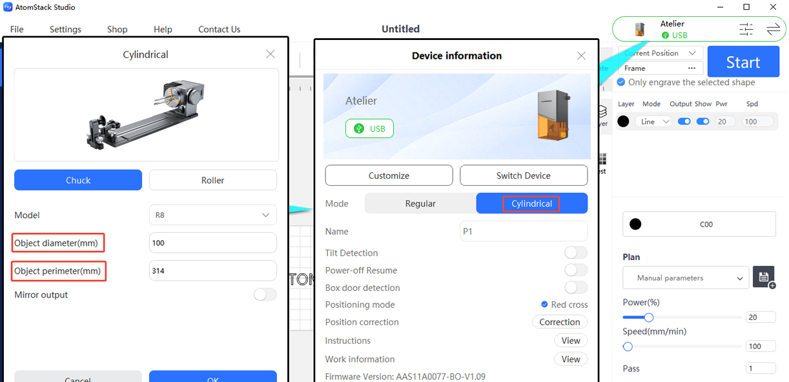Click the AtomStack Studio logo icon
The height and width of the screenshot is (382, 789).
click(x=8, y=7)
